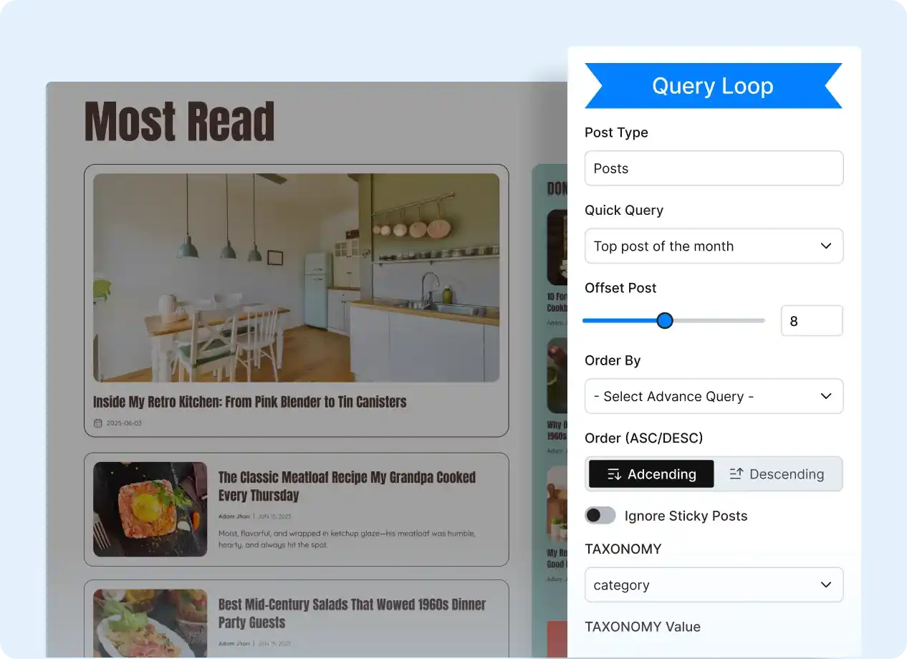Click the offset number field showing 8
Image resolution: width=907 pixels, height=659 pixels.
(811, 321)
